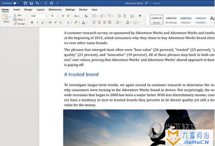Open the Review tab

click(83, 10)
